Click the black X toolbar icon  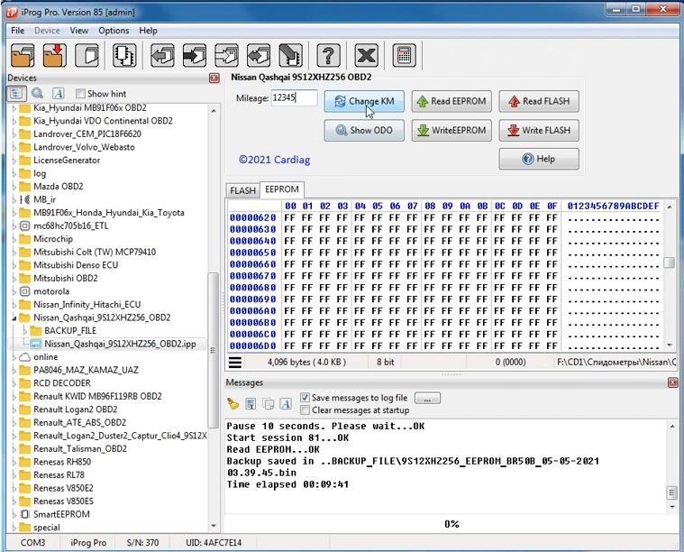[x=365, y=55]
